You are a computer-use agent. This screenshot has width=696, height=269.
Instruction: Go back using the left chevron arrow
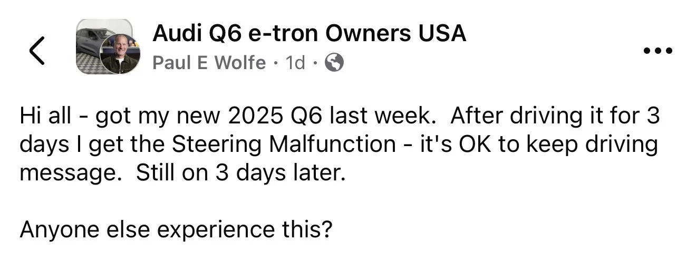click(x=36, y=50)
